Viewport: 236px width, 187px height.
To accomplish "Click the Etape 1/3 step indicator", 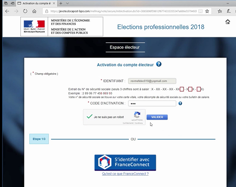I will pyautogui.click(x=39, y=139).
